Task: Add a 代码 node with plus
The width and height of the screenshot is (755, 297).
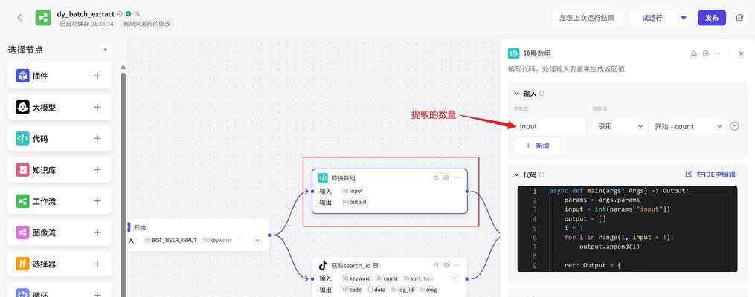Action: 97,138
